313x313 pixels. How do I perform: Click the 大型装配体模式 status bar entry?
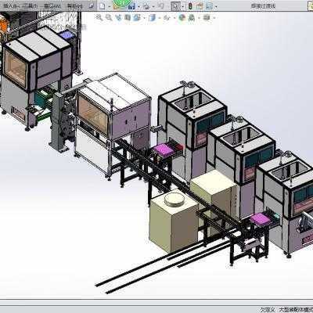[x=296, y=310]
